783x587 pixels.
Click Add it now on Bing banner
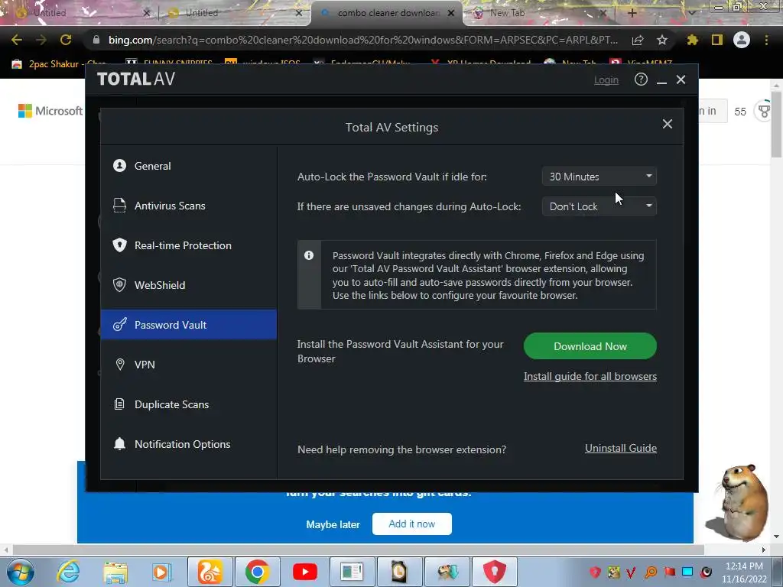coord(412,524)
